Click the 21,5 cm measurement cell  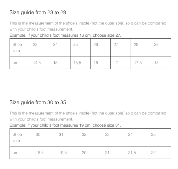click(x=136, y=153)
